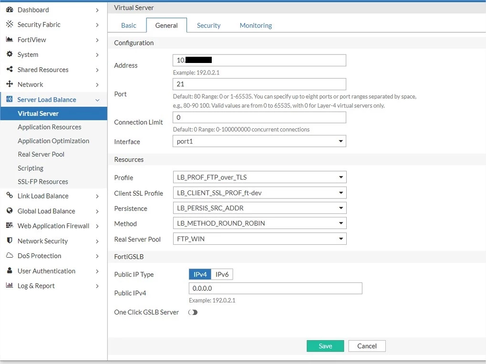The image size is (486, 364).
Task: Click the Link Load Balance chain icon
Action: click(x=10, y=195)
